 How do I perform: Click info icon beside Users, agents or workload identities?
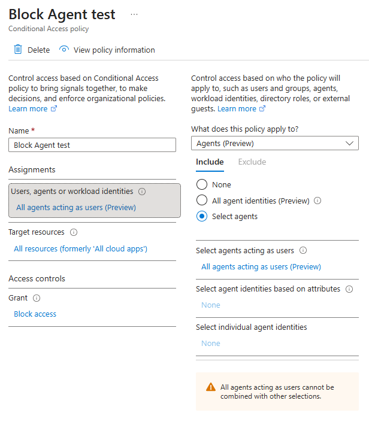pyautogui.click(x=142, y=192)
